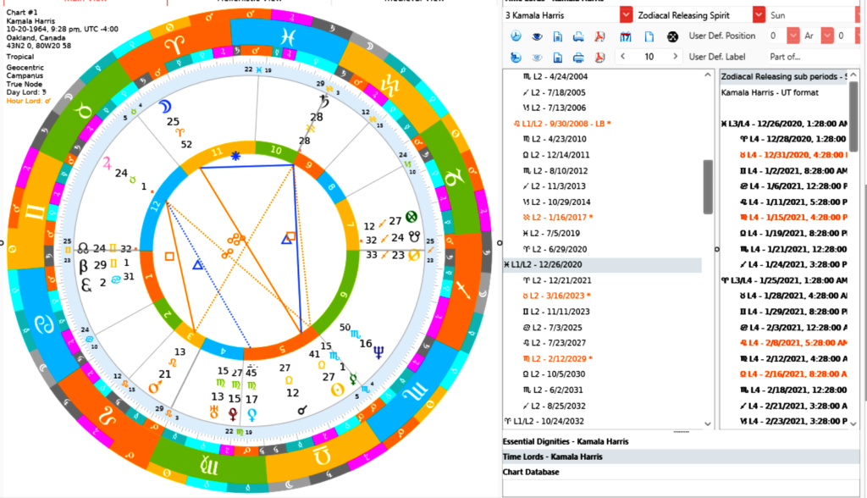Open the User Def. Position degree dropdown
The height and width of the screenshot is (498, 867).
coord(792,36)
